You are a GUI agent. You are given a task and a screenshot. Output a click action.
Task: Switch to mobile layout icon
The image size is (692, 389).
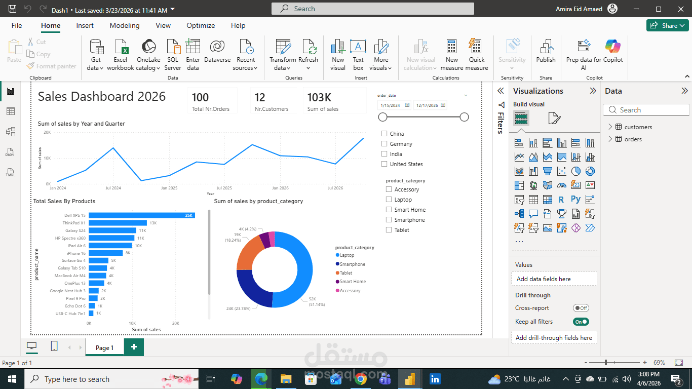tap(54, 346)
